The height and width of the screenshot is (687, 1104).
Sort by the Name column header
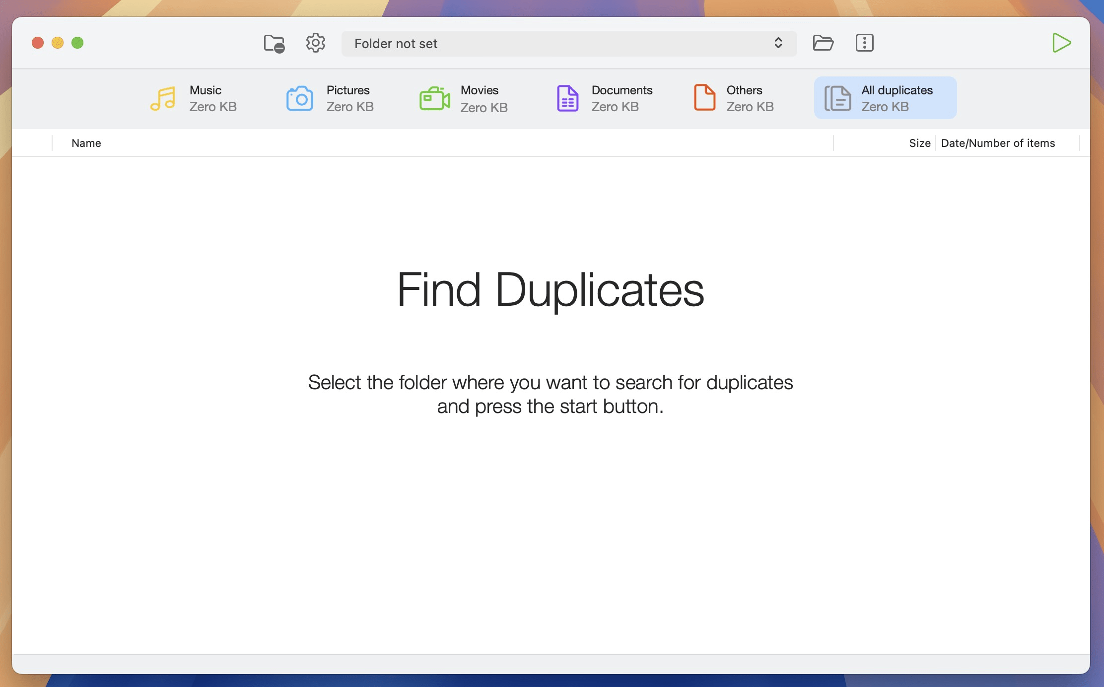click(86, 143)
